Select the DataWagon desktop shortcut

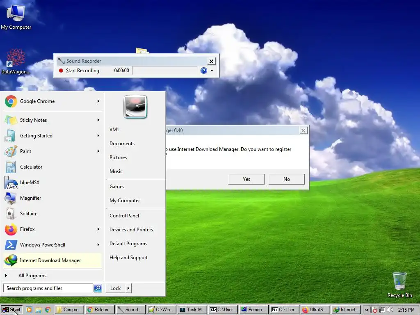pyautogui.click(x=16, y=62)
